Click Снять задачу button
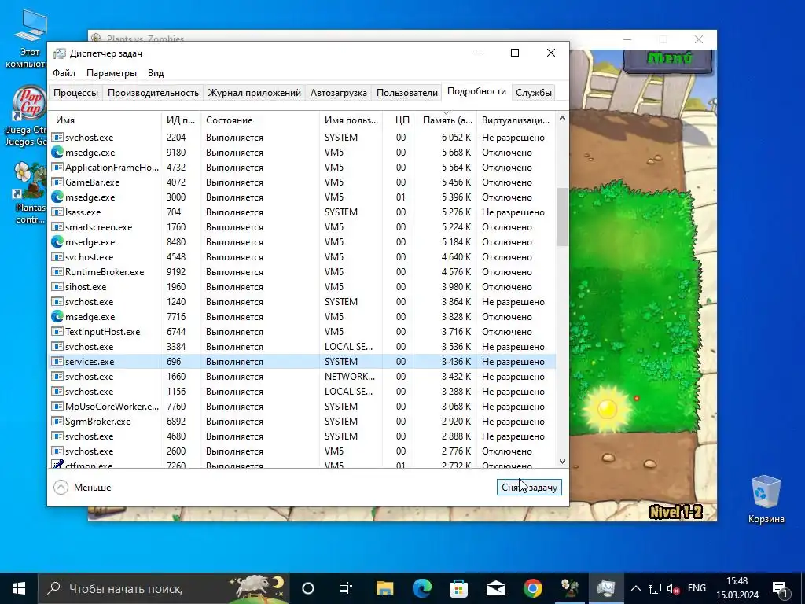This screenshot has height=604, width=805. (529, 488)
